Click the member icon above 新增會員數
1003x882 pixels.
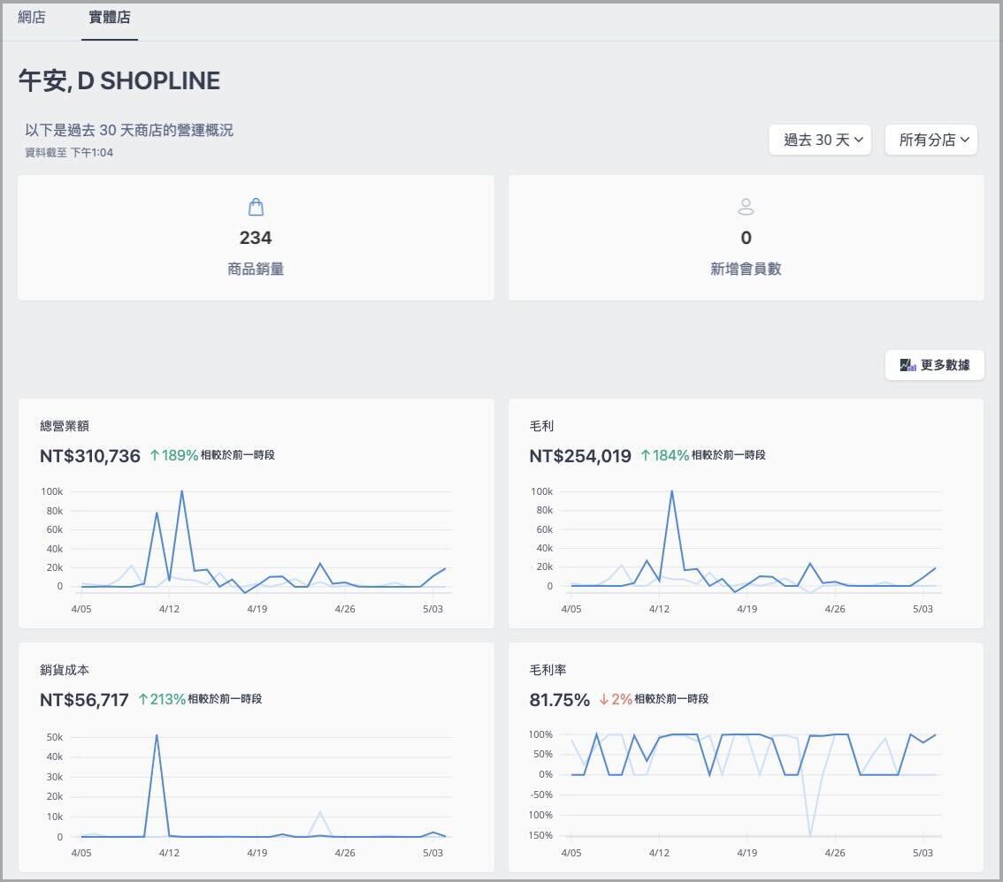(746, 207)
